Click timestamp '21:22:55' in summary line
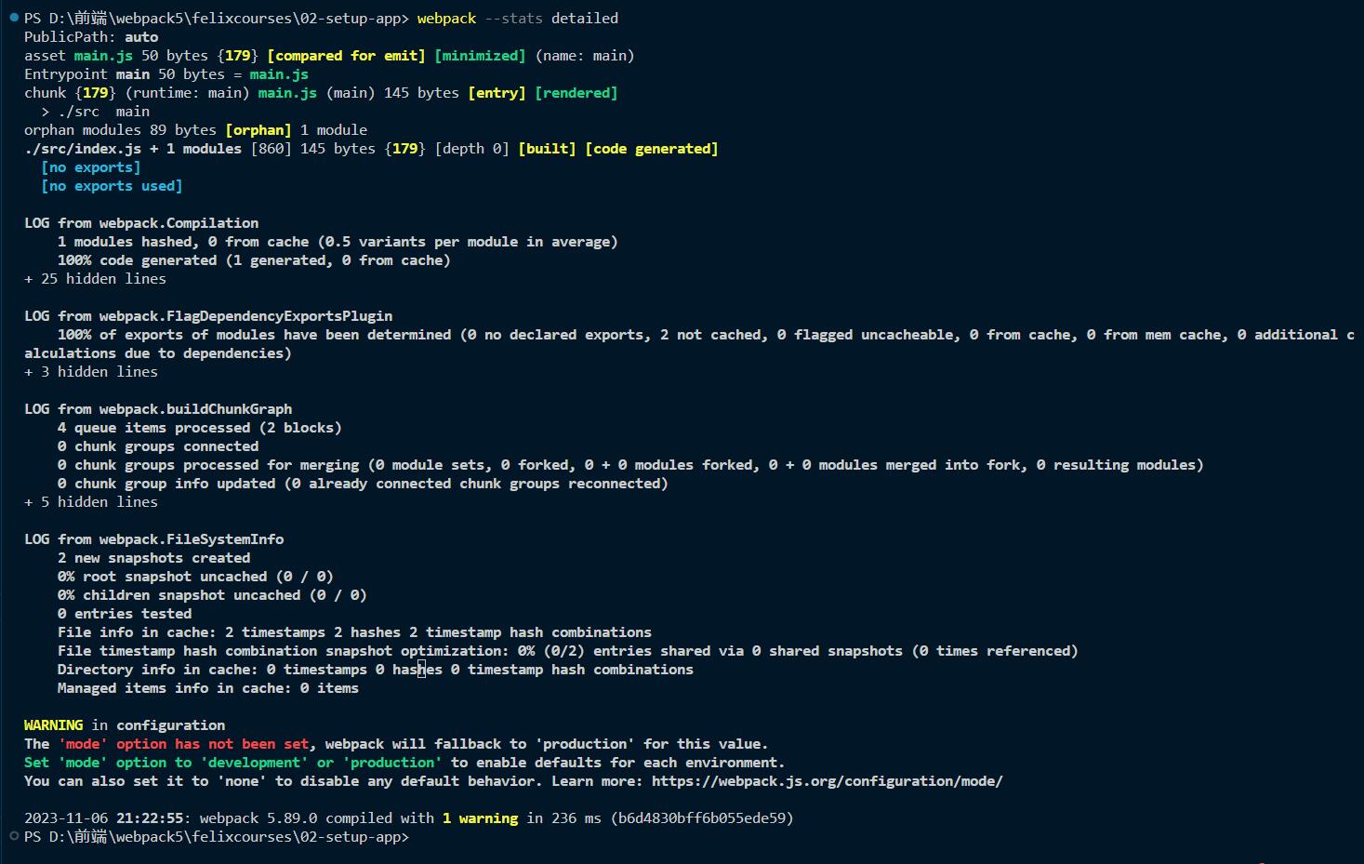The height and width of the screenshot is (864, 1364). [150, 818]
